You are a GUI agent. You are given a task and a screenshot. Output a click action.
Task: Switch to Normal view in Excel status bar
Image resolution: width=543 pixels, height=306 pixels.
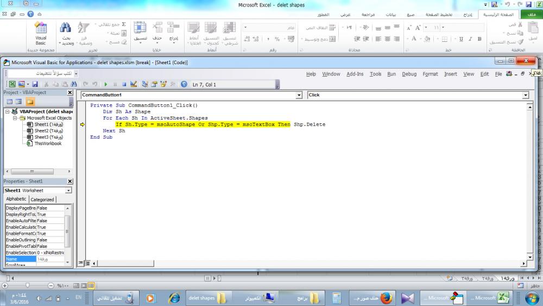click(x=91, y=285)
